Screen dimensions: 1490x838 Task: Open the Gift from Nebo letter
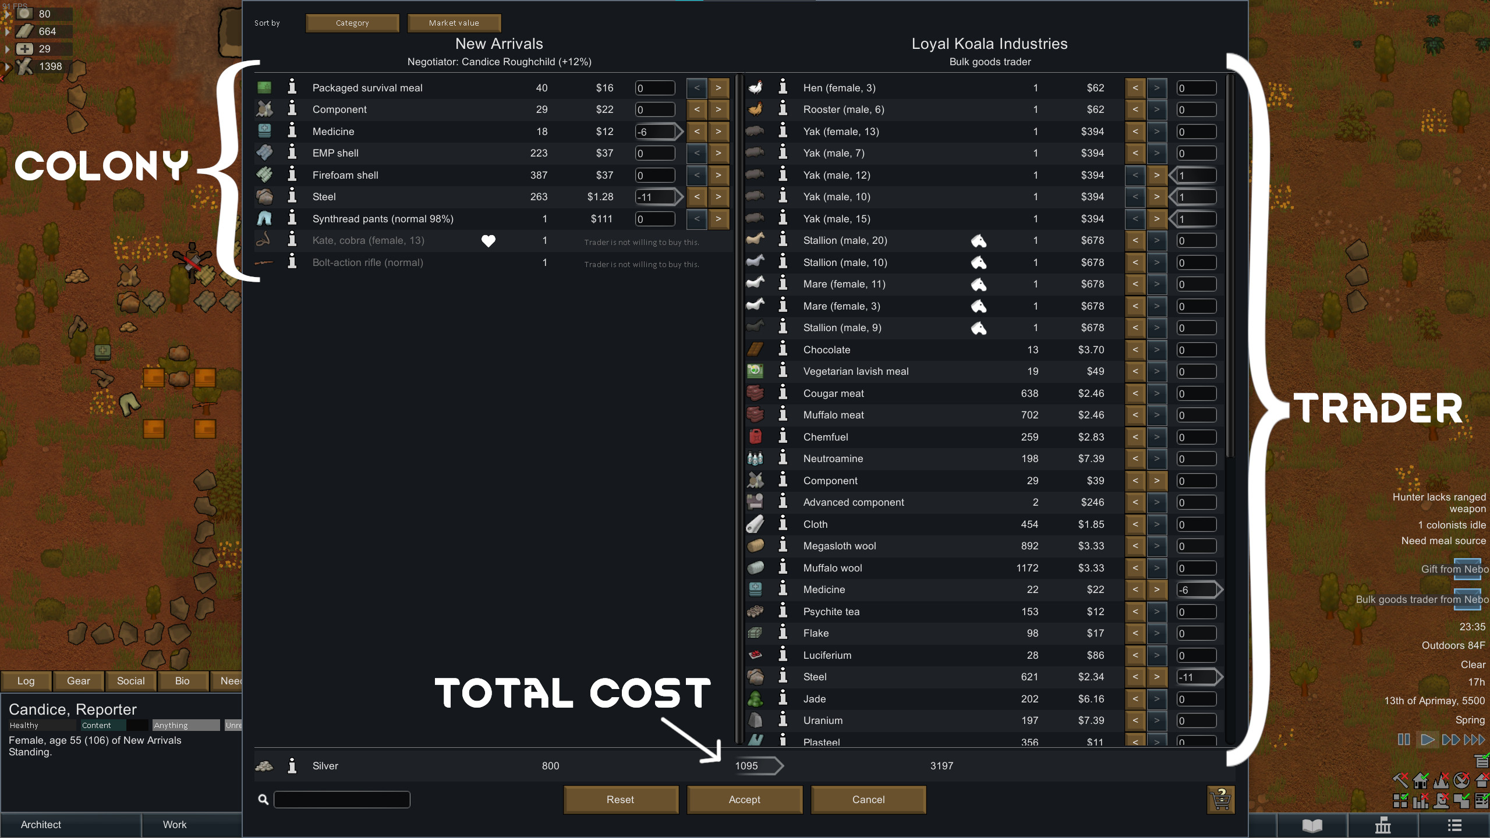(x=1467, y=569)
